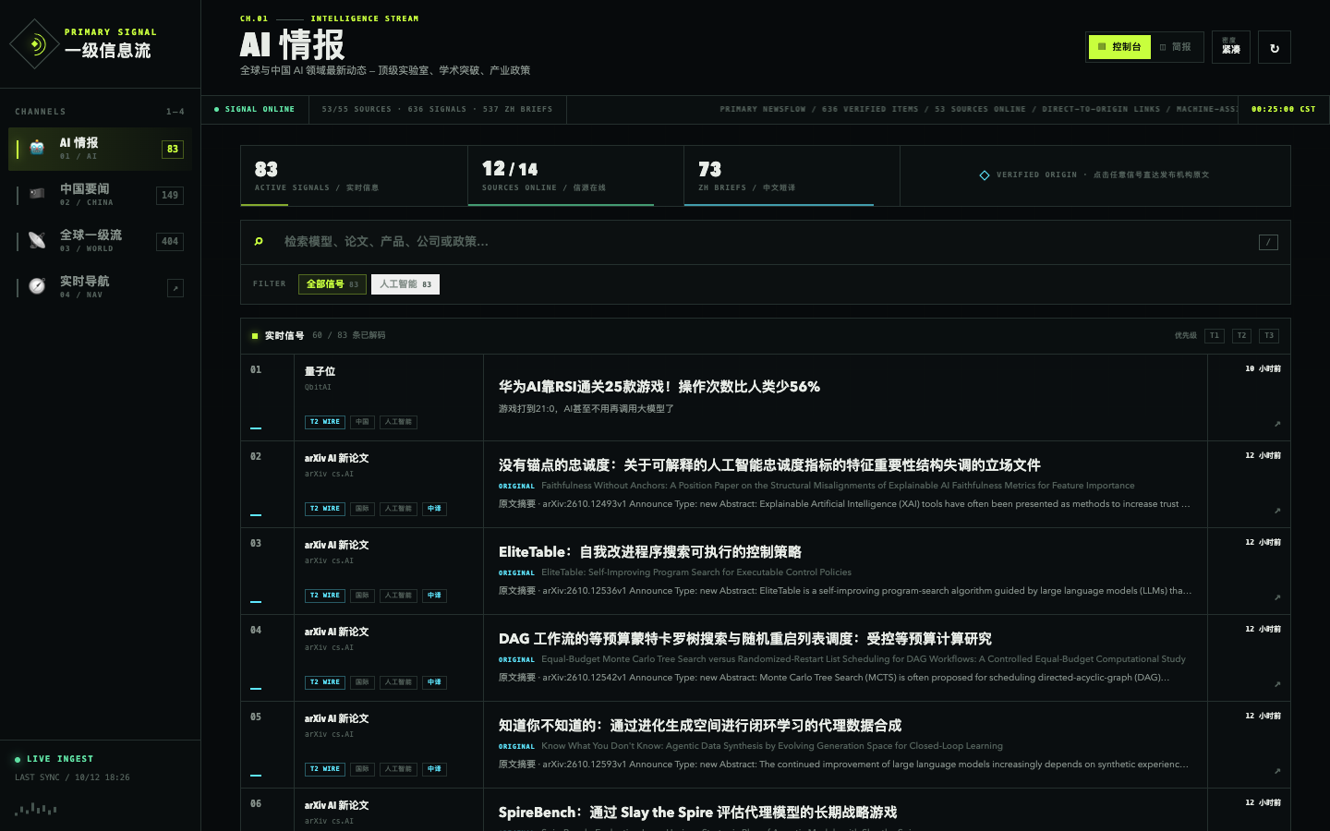Open source arrow for 知道你不知道的 story

[1277, 771]
